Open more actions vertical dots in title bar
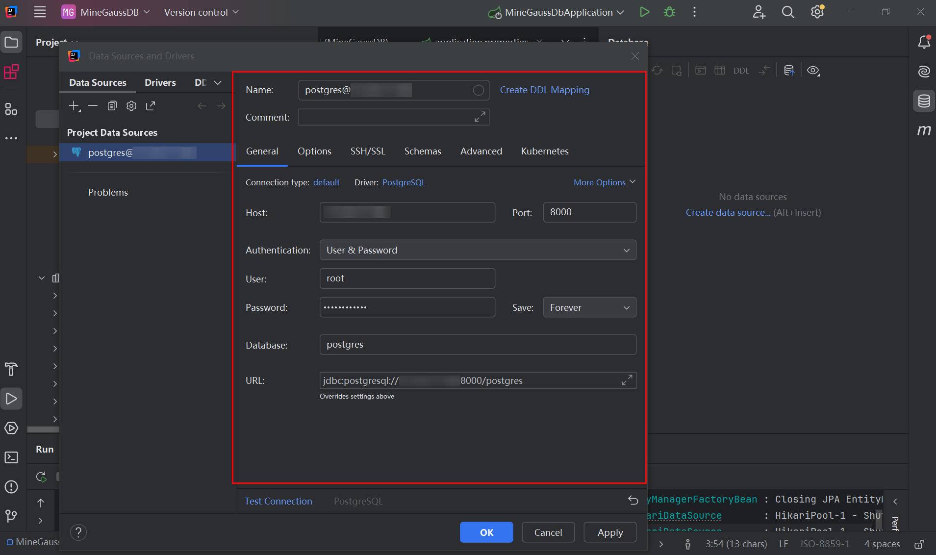Image resolution: width=936 pixels, height=555 pixels. [694, 12]
